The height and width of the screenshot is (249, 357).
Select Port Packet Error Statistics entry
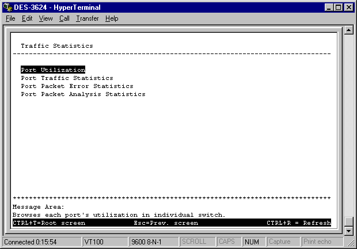(77, 86)
